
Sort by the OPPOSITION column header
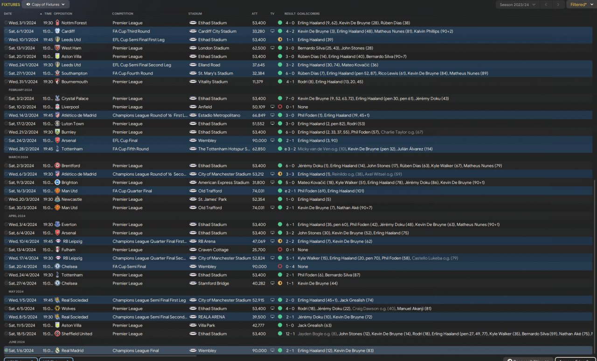[x=63, y=14]
